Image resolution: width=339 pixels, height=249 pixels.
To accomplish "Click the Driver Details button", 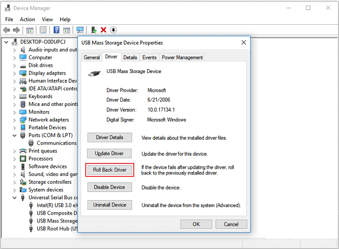I will click(x=109, y=137).
